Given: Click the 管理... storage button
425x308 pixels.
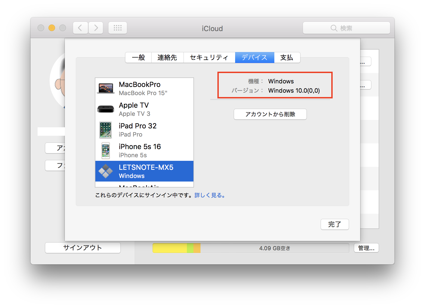Looking at the screenshot, I should tap(366, 248).
